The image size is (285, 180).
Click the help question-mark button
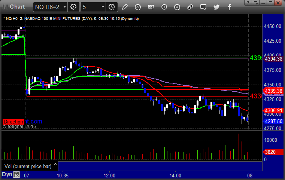(x=248, y=3)
